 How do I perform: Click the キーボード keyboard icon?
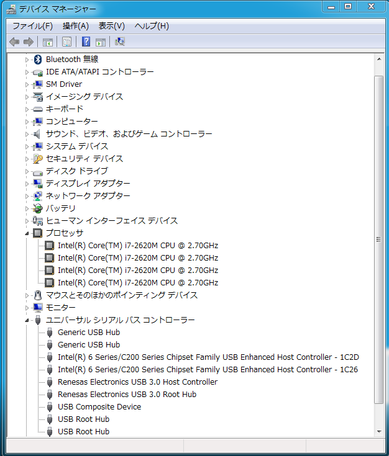pyautogui.click(x=38, y=109)
